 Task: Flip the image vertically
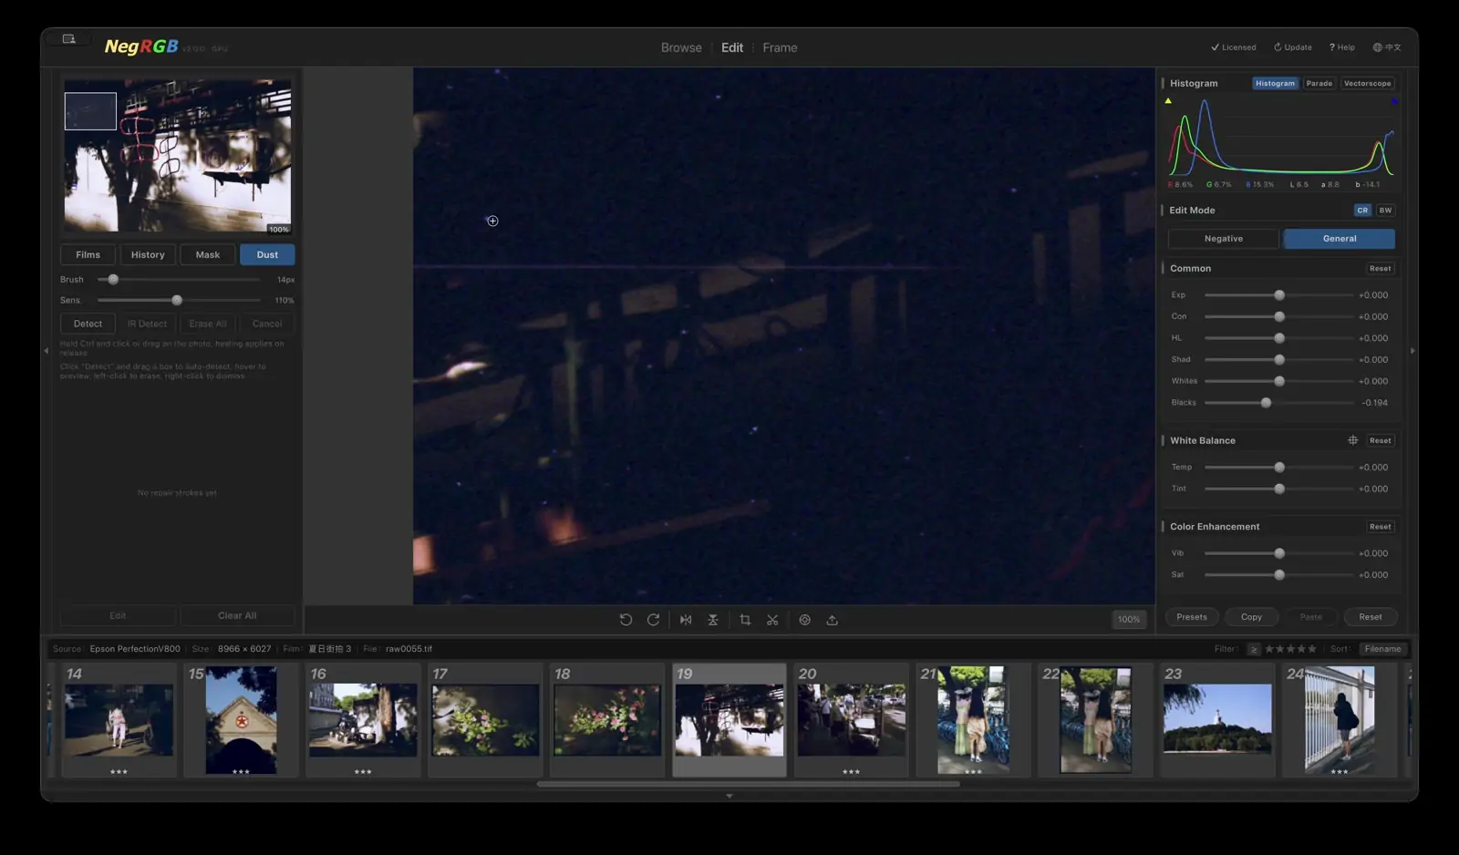tap(713, 620)
